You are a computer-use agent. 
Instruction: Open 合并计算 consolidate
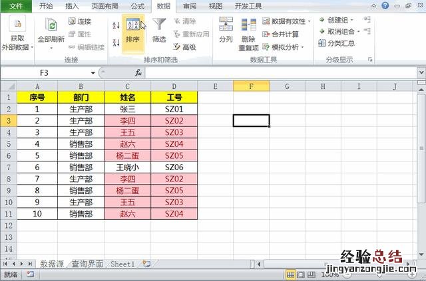(x=281, y=34)
